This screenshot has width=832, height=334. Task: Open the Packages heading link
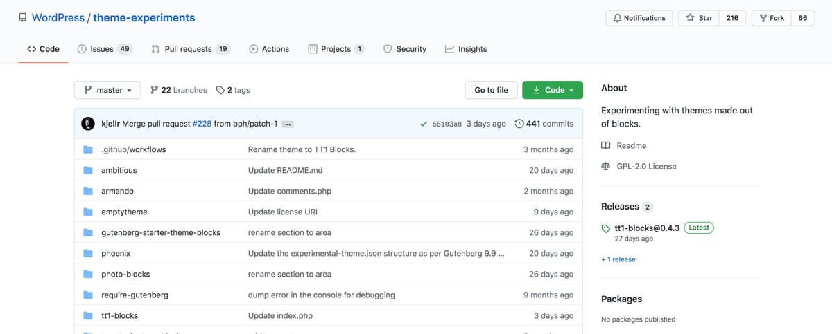[x=621, y=299]
